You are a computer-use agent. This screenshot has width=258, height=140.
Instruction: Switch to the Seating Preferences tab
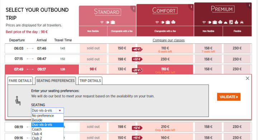(56, 81)
